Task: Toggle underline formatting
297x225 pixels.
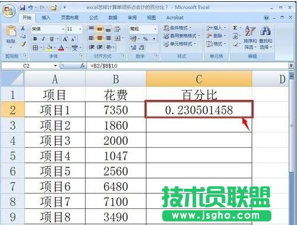Action: 52,39
